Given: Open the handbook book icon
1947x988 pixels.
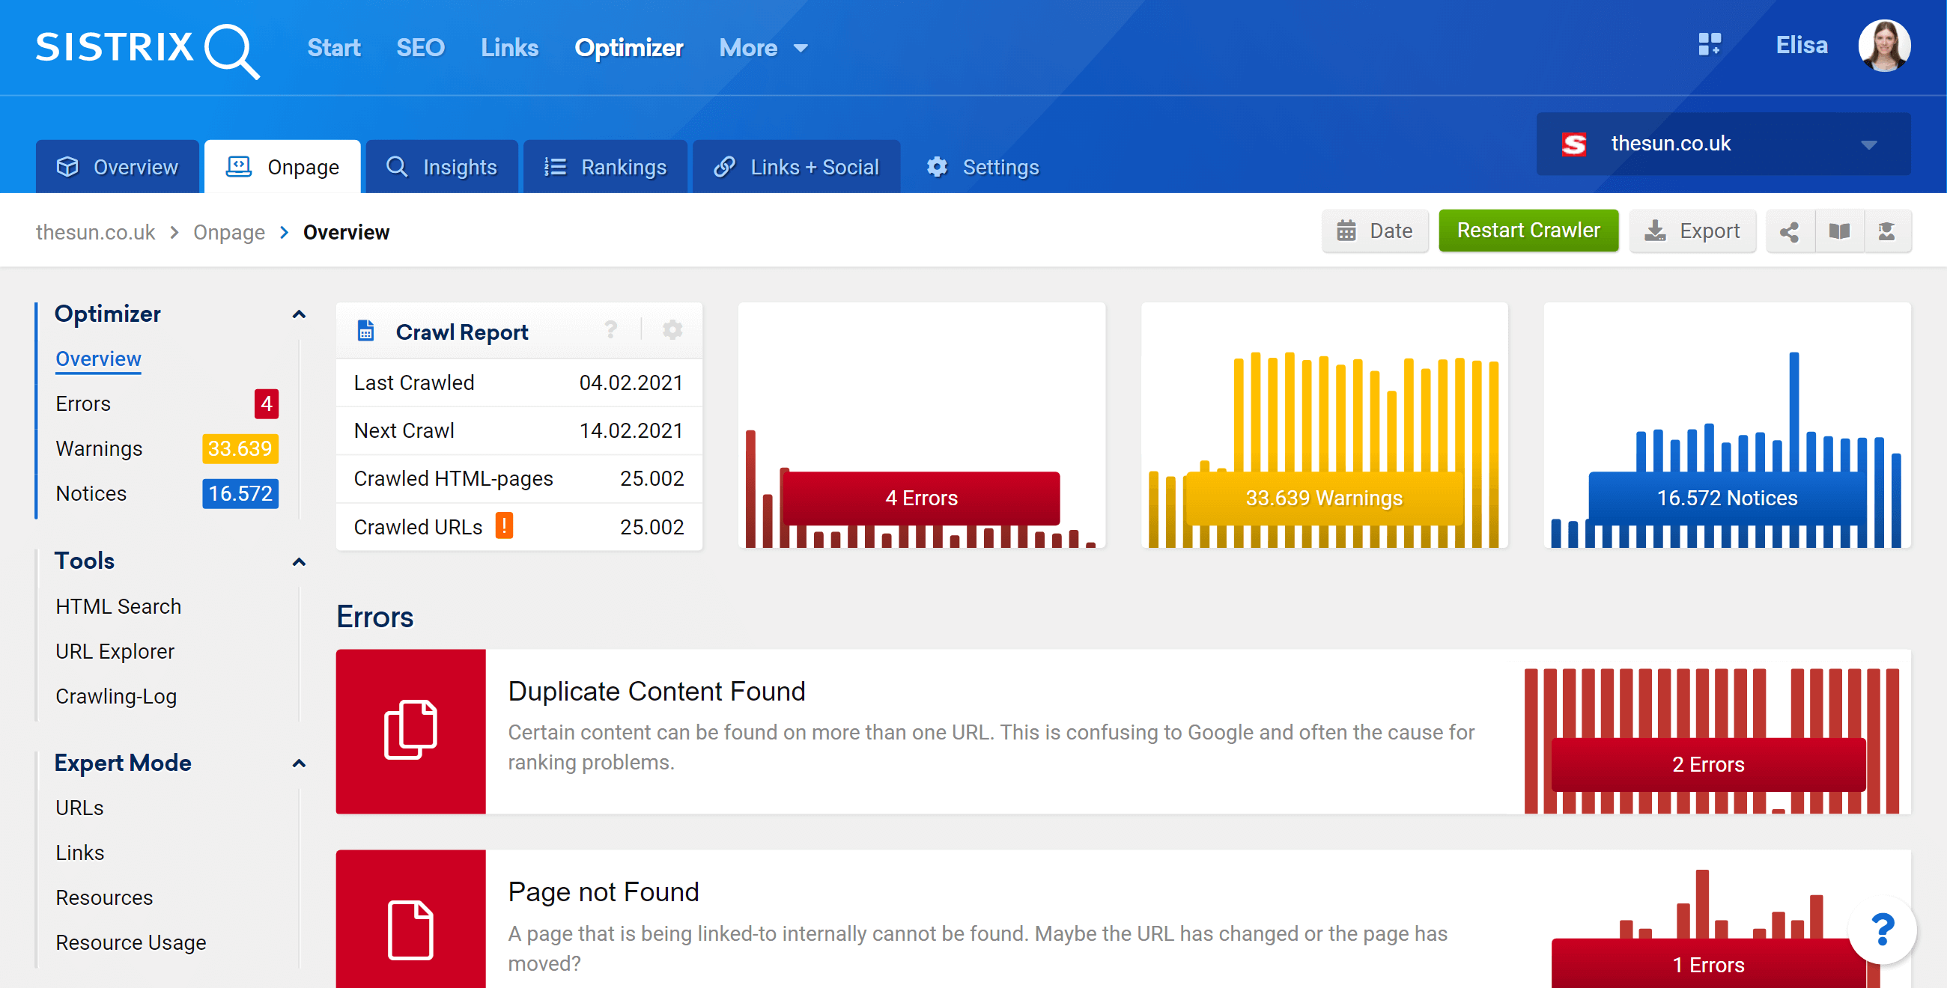Looking at the screenshot, I should [1839, 231].
